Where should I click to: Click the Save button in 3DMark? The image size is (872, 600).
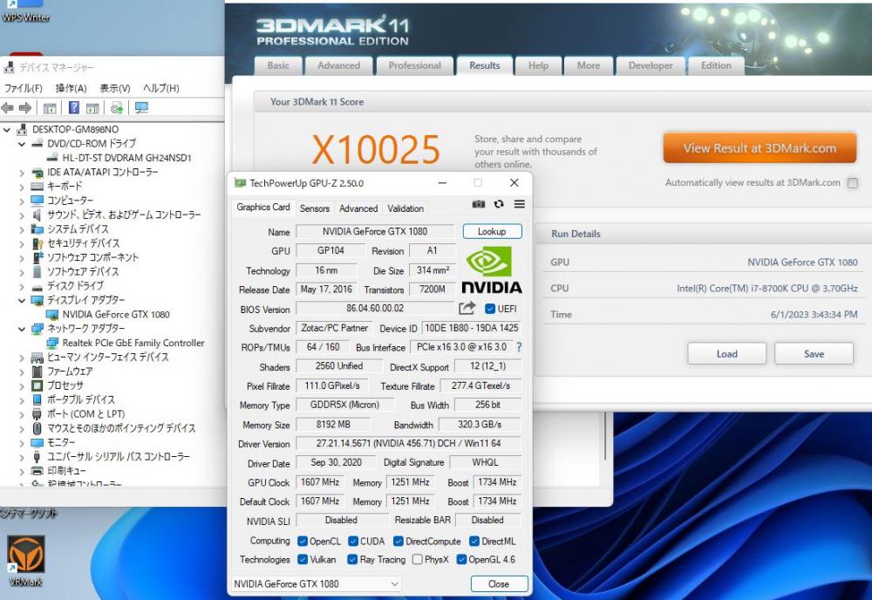point(814,354)
